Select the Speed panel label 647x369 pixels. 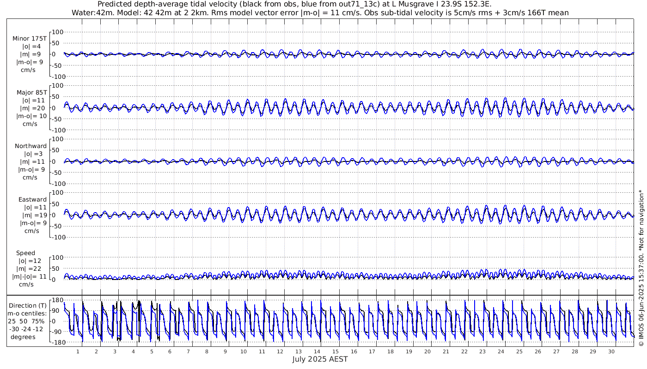pos(25,253)
